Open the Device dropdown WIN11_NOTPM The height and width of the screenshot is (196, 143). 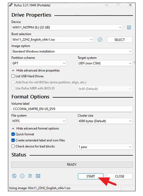67,27
